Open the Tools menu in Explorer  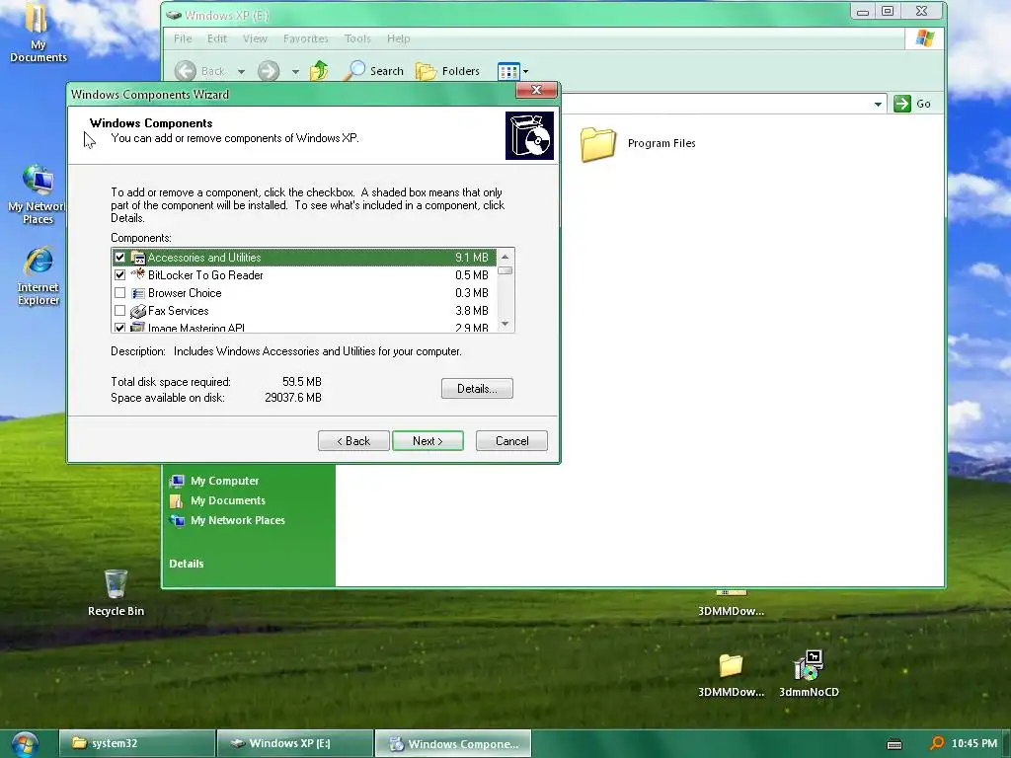click(x=357, y=38)
